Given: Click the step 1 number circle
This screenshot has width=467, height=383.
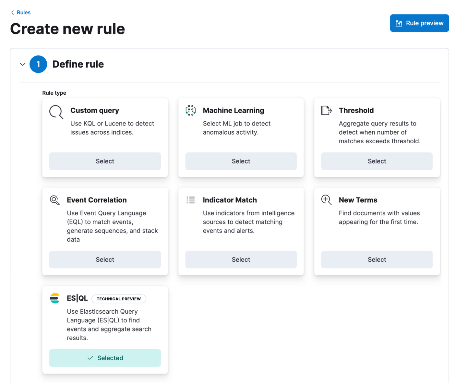Looking at the screenshot, I should click(x=38, y=64).
